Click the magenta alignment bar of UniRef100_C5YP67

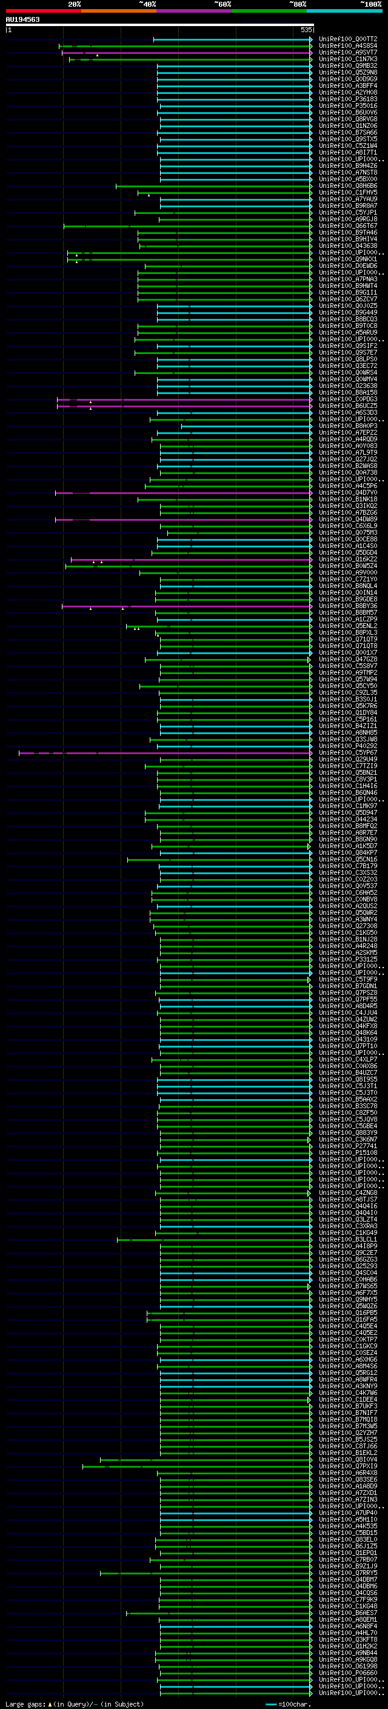[x=165, y=753]
